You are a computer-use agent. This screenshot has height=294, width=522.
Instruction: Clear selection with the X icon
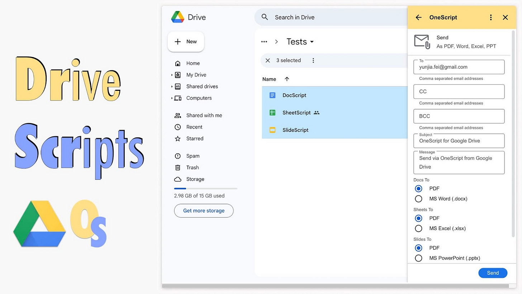tap(267, 60)
